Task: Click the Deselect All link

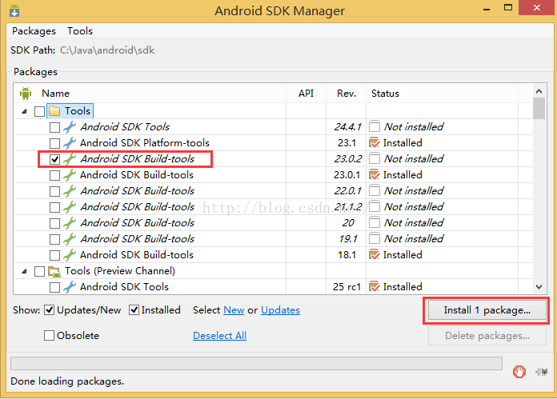Action: point(219,336)
